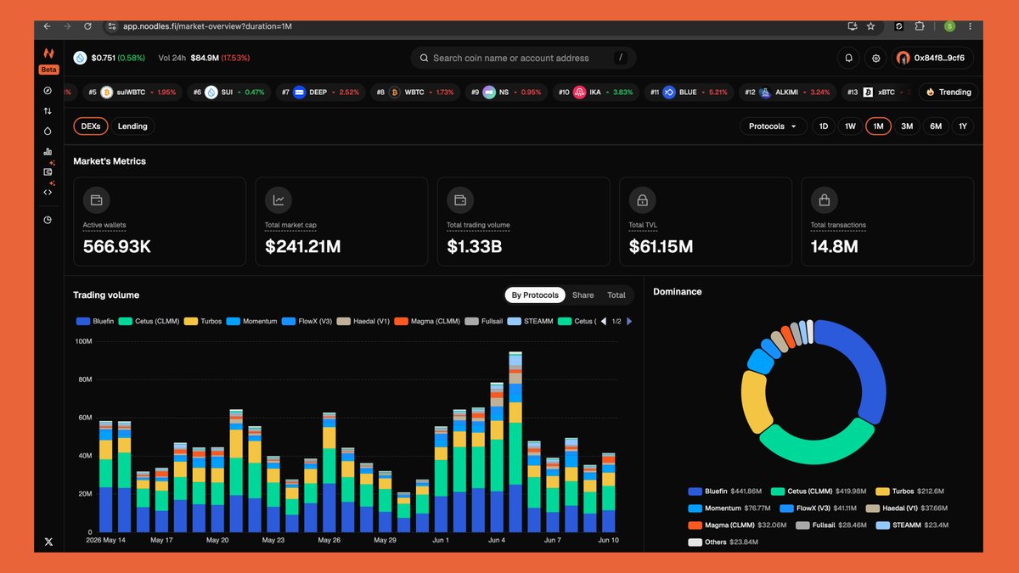Screen dimensions: 1019x573
Task: Click Turbos yellow swatch in Dominance legend
Action: [x=881, y=491]
